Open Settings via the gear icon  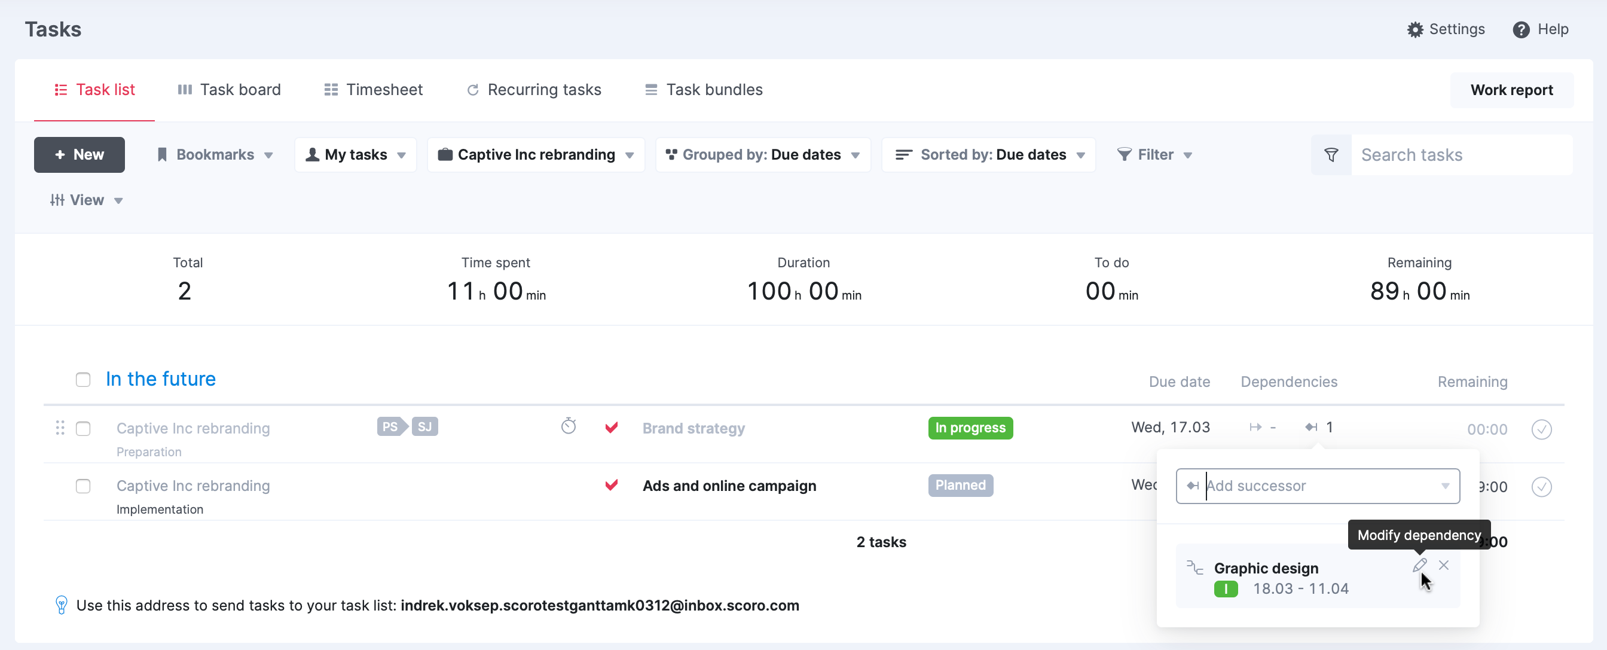(1415, 29)
